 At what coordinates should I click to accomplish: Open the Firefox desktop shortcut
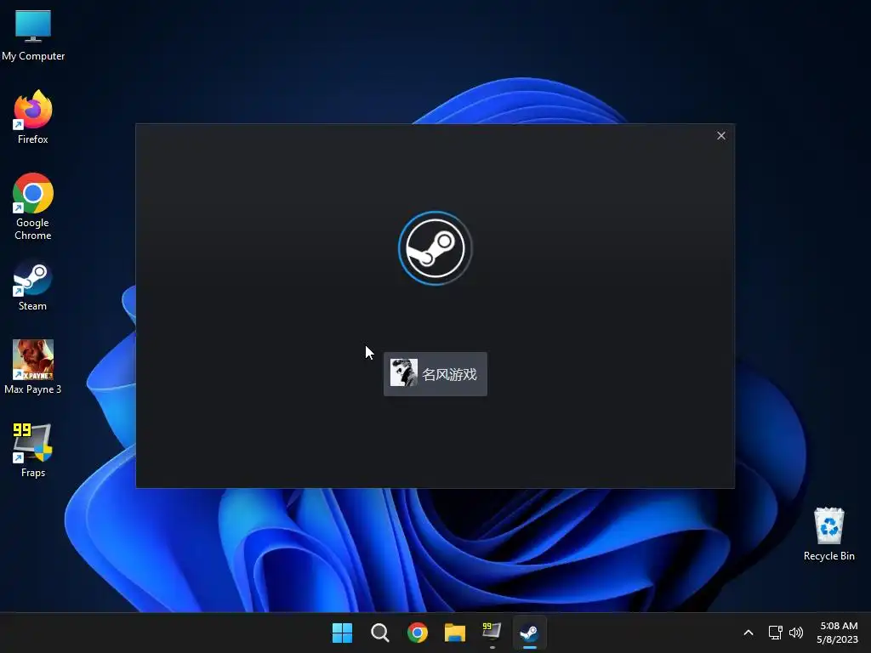pyautogui.click(x=33, y=117)
